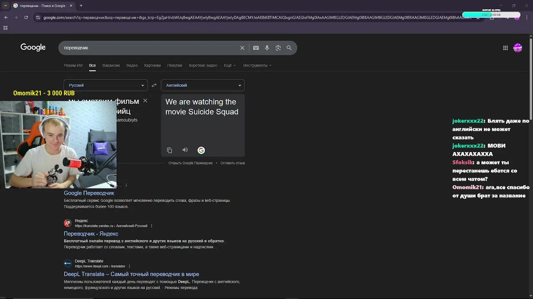Switch to the Видео tab

coord(132,65)
